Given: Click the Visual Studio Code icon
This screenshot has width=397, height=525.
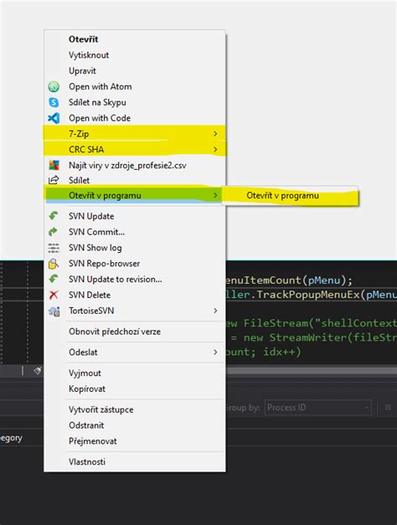Looking at the screenshot, I should [x=54, y=118].
